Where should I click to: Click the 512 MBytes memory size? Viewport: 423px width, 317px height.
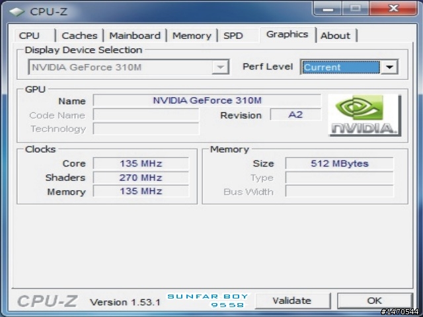point(339,164)
